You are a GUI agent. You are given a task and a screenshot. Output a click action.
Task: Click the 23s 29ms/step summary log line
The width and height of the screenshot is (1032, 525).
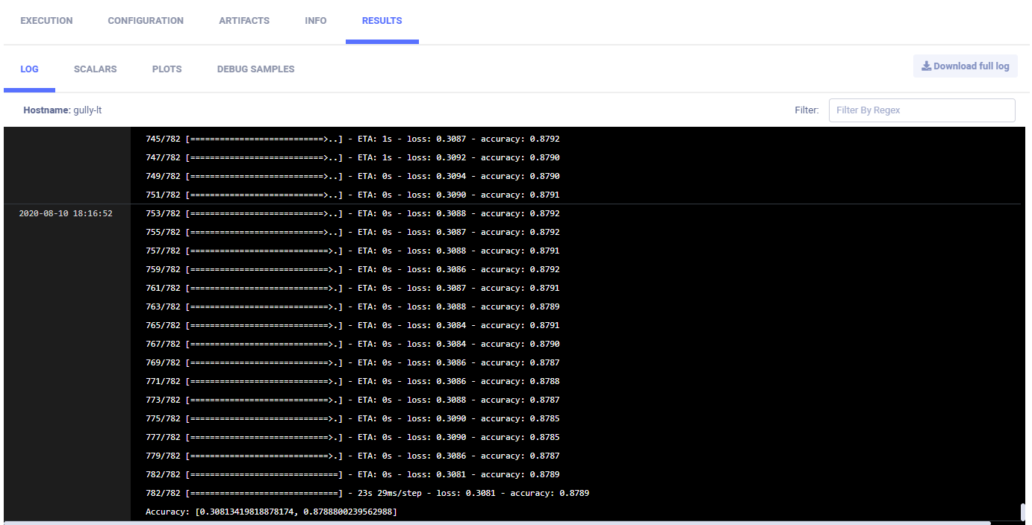point(367,494)
